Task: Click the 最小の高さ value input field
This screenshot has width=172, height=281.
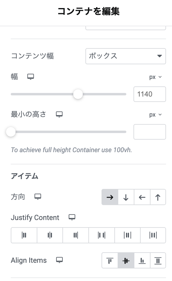Action: 150,132
